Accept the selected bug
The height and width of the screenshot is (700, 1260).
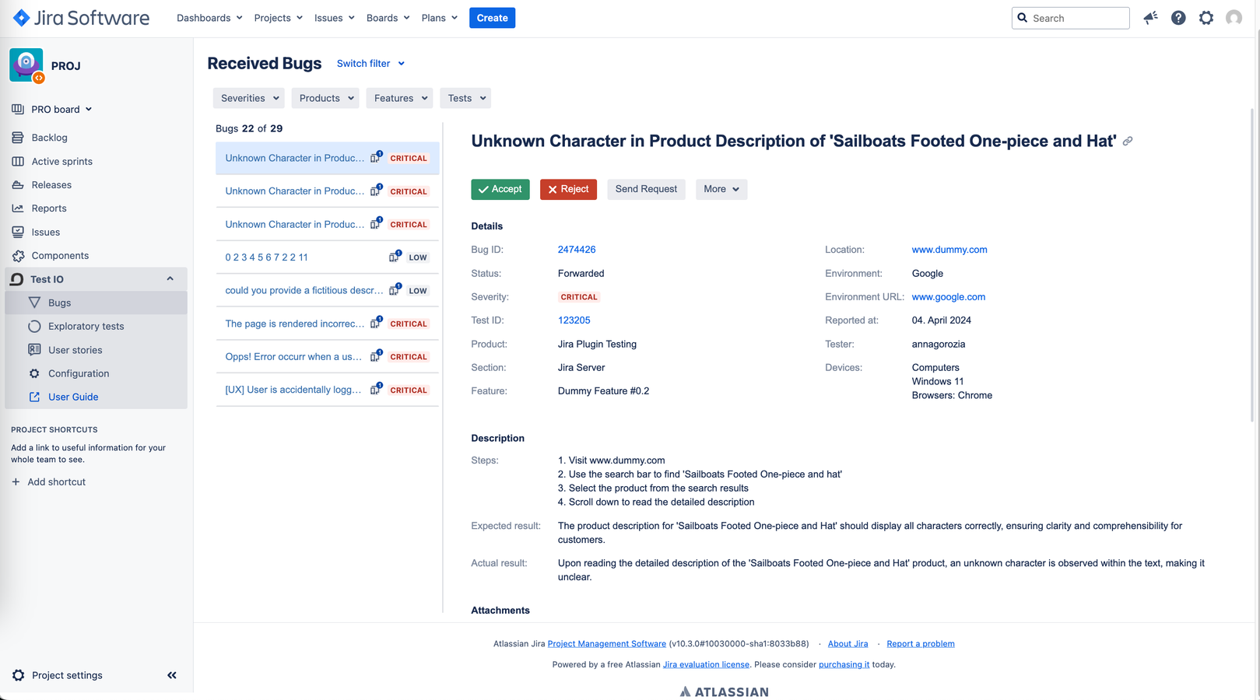[x=500, y=189]
